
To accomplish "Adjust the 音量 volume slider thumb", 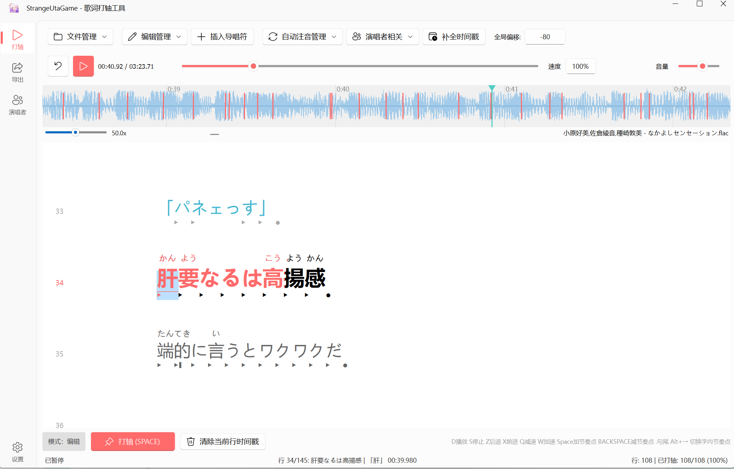I will [x=702, y=66].
